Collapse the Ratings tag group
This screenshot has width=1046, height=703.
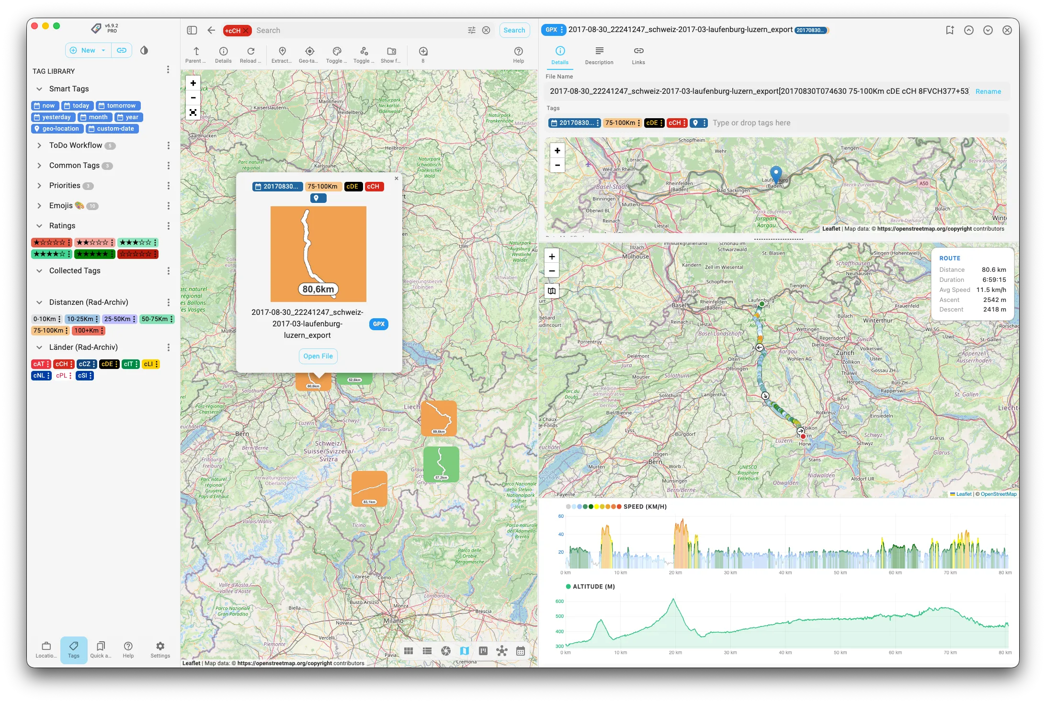[39, 226]
